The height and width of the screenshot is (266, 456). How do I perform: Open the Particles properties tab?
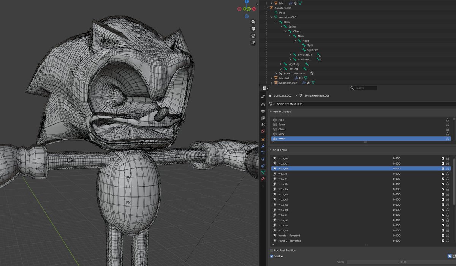point(263,152)
